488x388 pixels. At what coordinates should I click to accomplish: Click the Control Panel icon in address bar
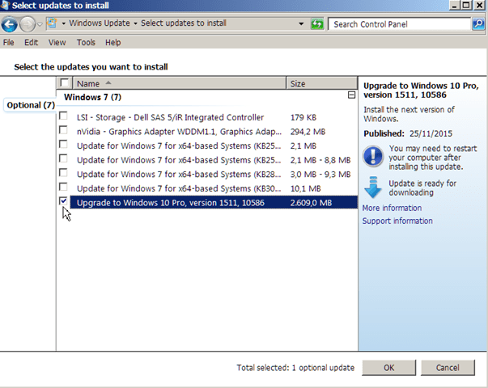tap(53, 23)
